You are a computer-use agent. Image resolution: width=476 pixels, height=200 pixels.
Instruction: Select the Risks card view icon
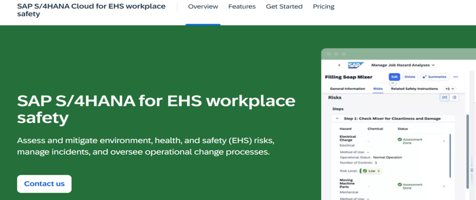point(445,97)
